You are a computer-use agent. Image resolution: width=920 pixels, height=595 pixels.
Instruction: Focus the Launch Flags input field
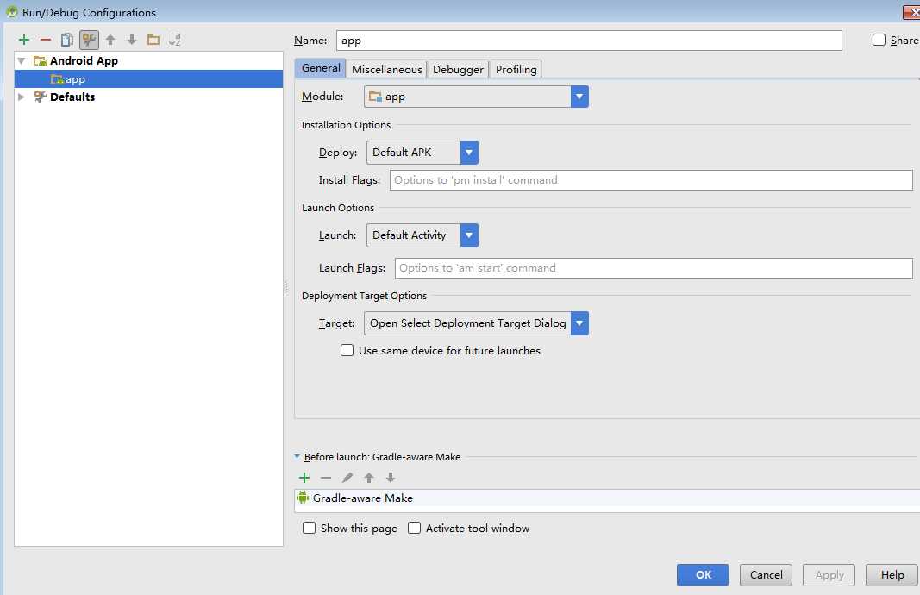click(x=654, y=268)
